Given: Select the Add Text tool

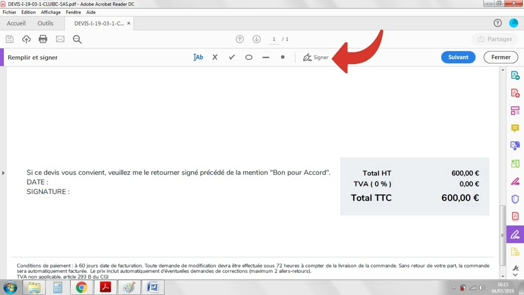Looking at the screenshot, I should 198,57.
